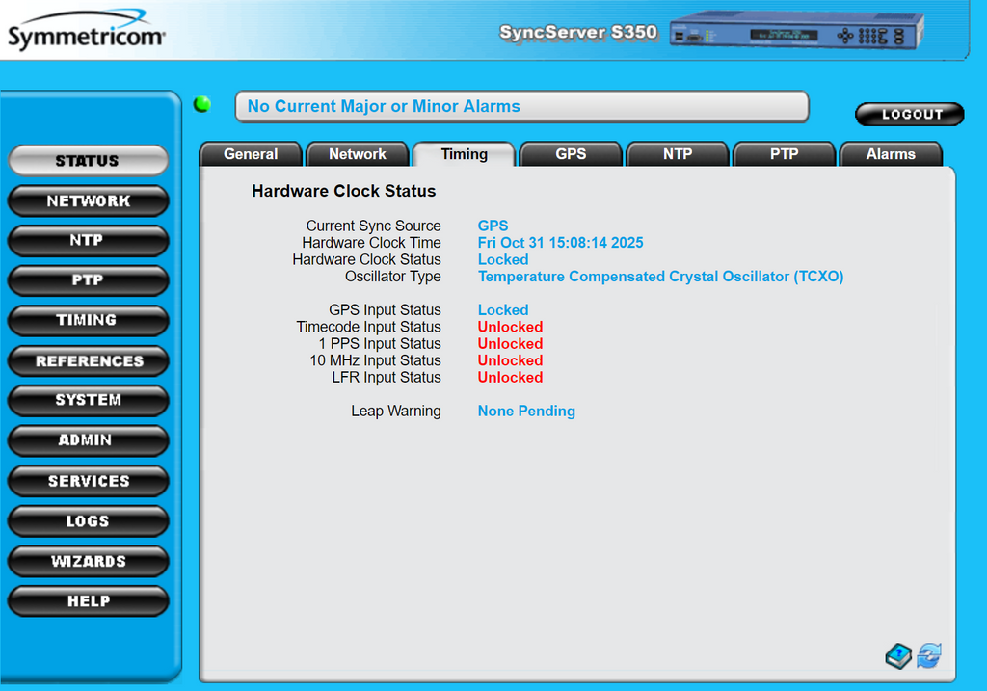Go to the SYSTEM sidebar menu
Image resolution: width=987 pixels, height=691 pixels.
[89, 400]
